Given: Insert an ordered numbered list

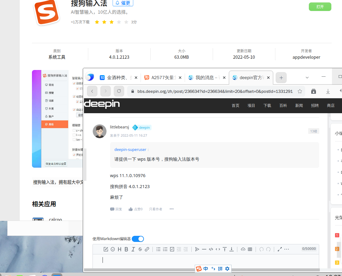Looking at the screenshot, I should click(x=165, y=249).
